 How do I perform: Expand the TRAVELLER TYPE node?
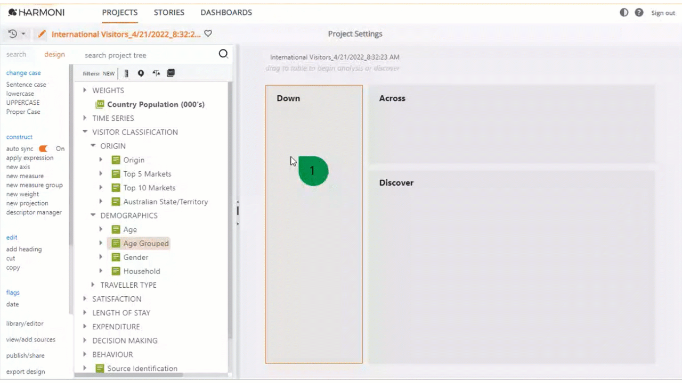(93, 285)
